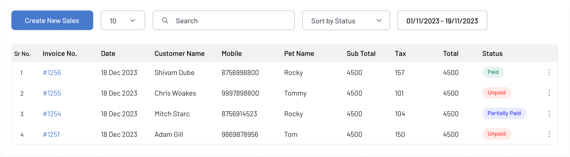The width and height of the screenshot is (570, 157).
Task: Open invoice #1251 link
Action: pyautogui.click(x=51, y=135)
